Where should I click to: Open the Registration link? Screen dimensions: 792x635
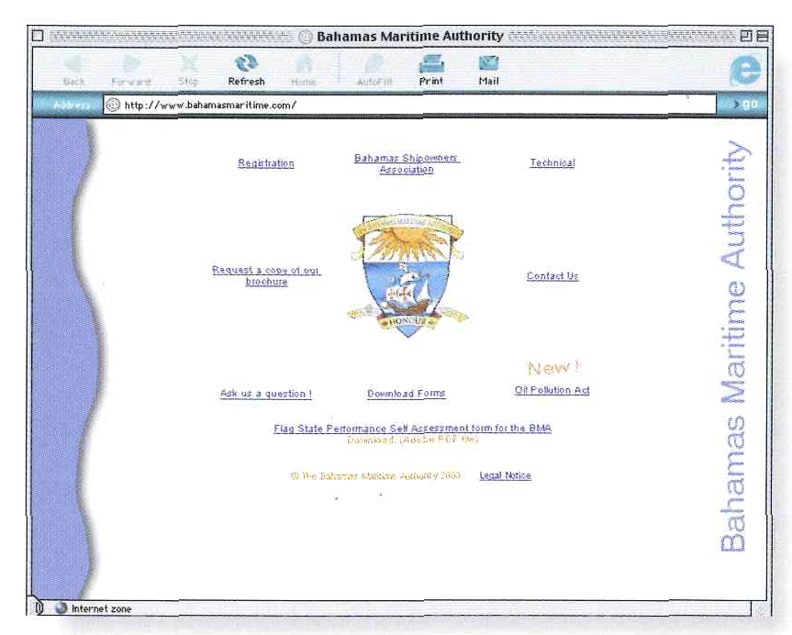[266, 163]
